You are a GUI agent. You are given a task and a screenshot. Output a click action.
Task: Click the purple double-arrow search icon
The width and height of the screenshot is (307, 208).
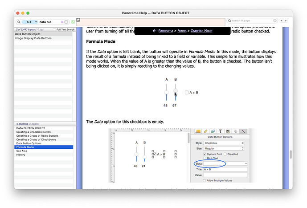pyautogui.click(x=62, y=22)
